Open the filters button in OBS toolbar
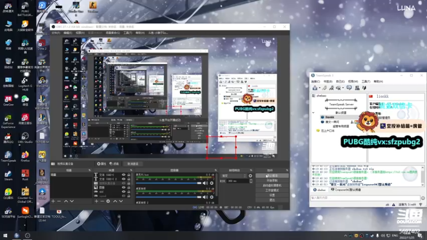The width and height of the screenshot is (427, 240). pyautogui.click(x=114, y=164)
